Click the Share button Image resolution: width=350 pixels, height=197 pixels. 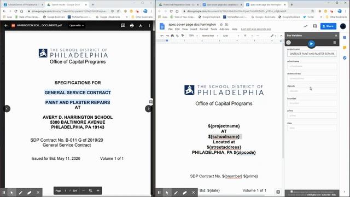(x=328, y=26)
